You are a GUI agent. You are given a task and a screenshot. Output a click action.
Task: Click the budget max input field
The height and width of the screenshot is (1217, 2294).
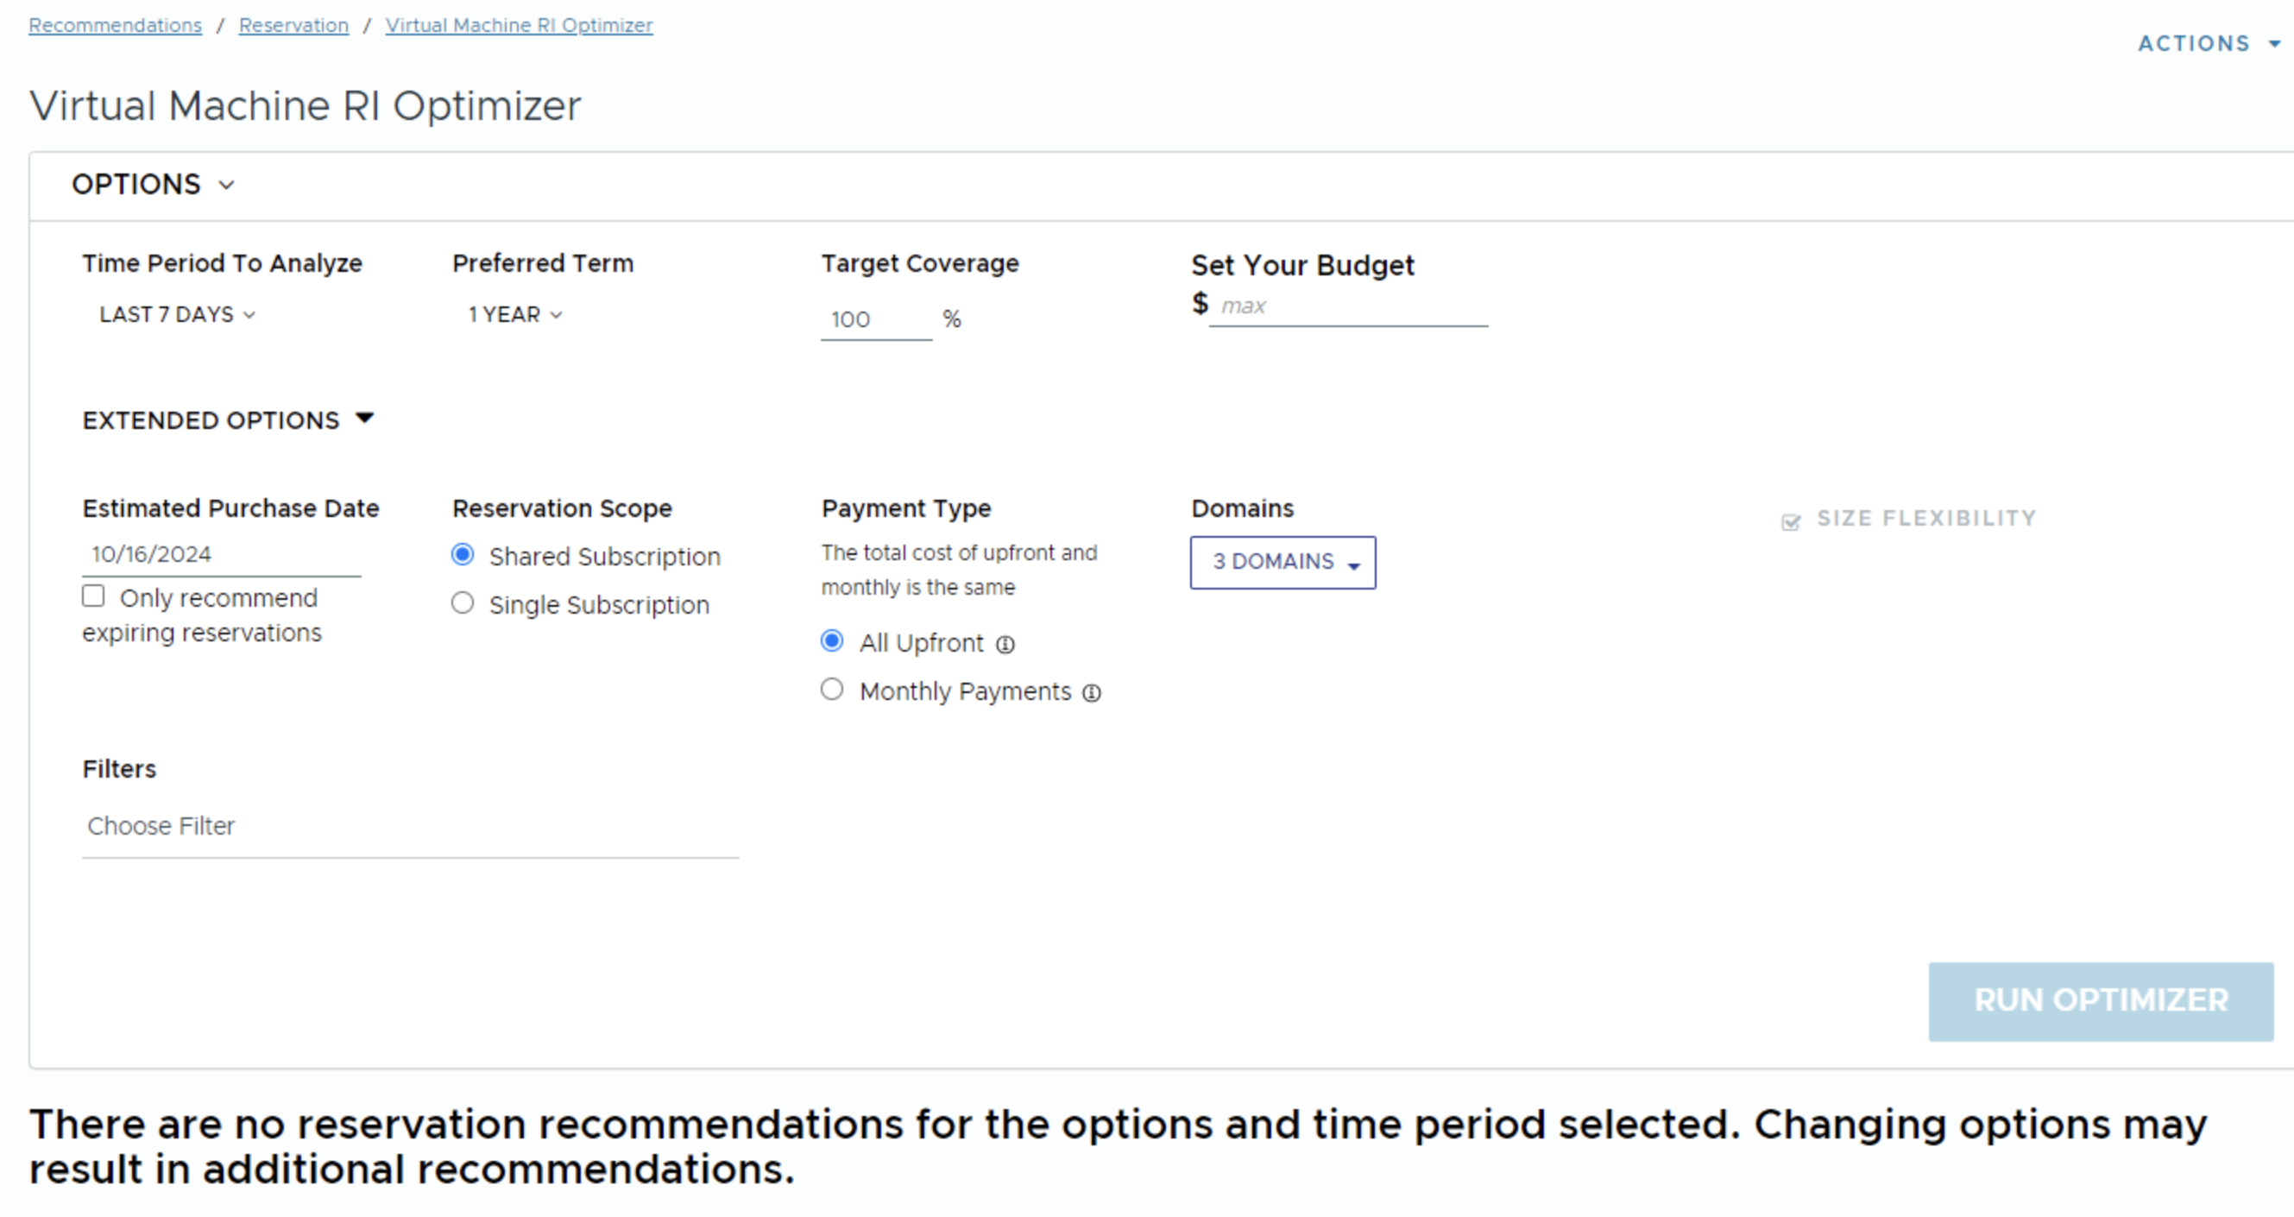click(x=1346, y=306)
